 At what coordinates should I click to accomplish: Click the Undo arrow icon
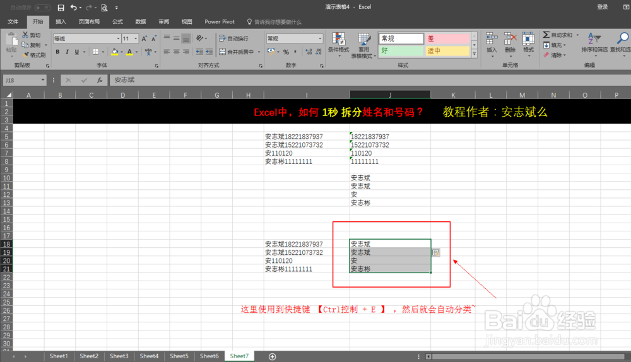(73, 7)
